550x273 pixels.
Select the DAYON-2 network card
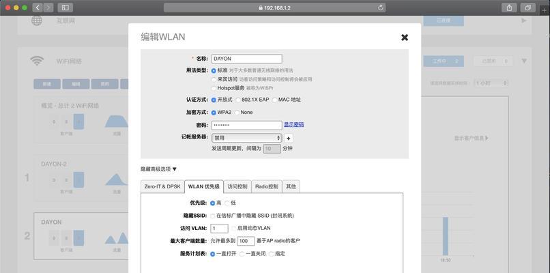[81, 178]
